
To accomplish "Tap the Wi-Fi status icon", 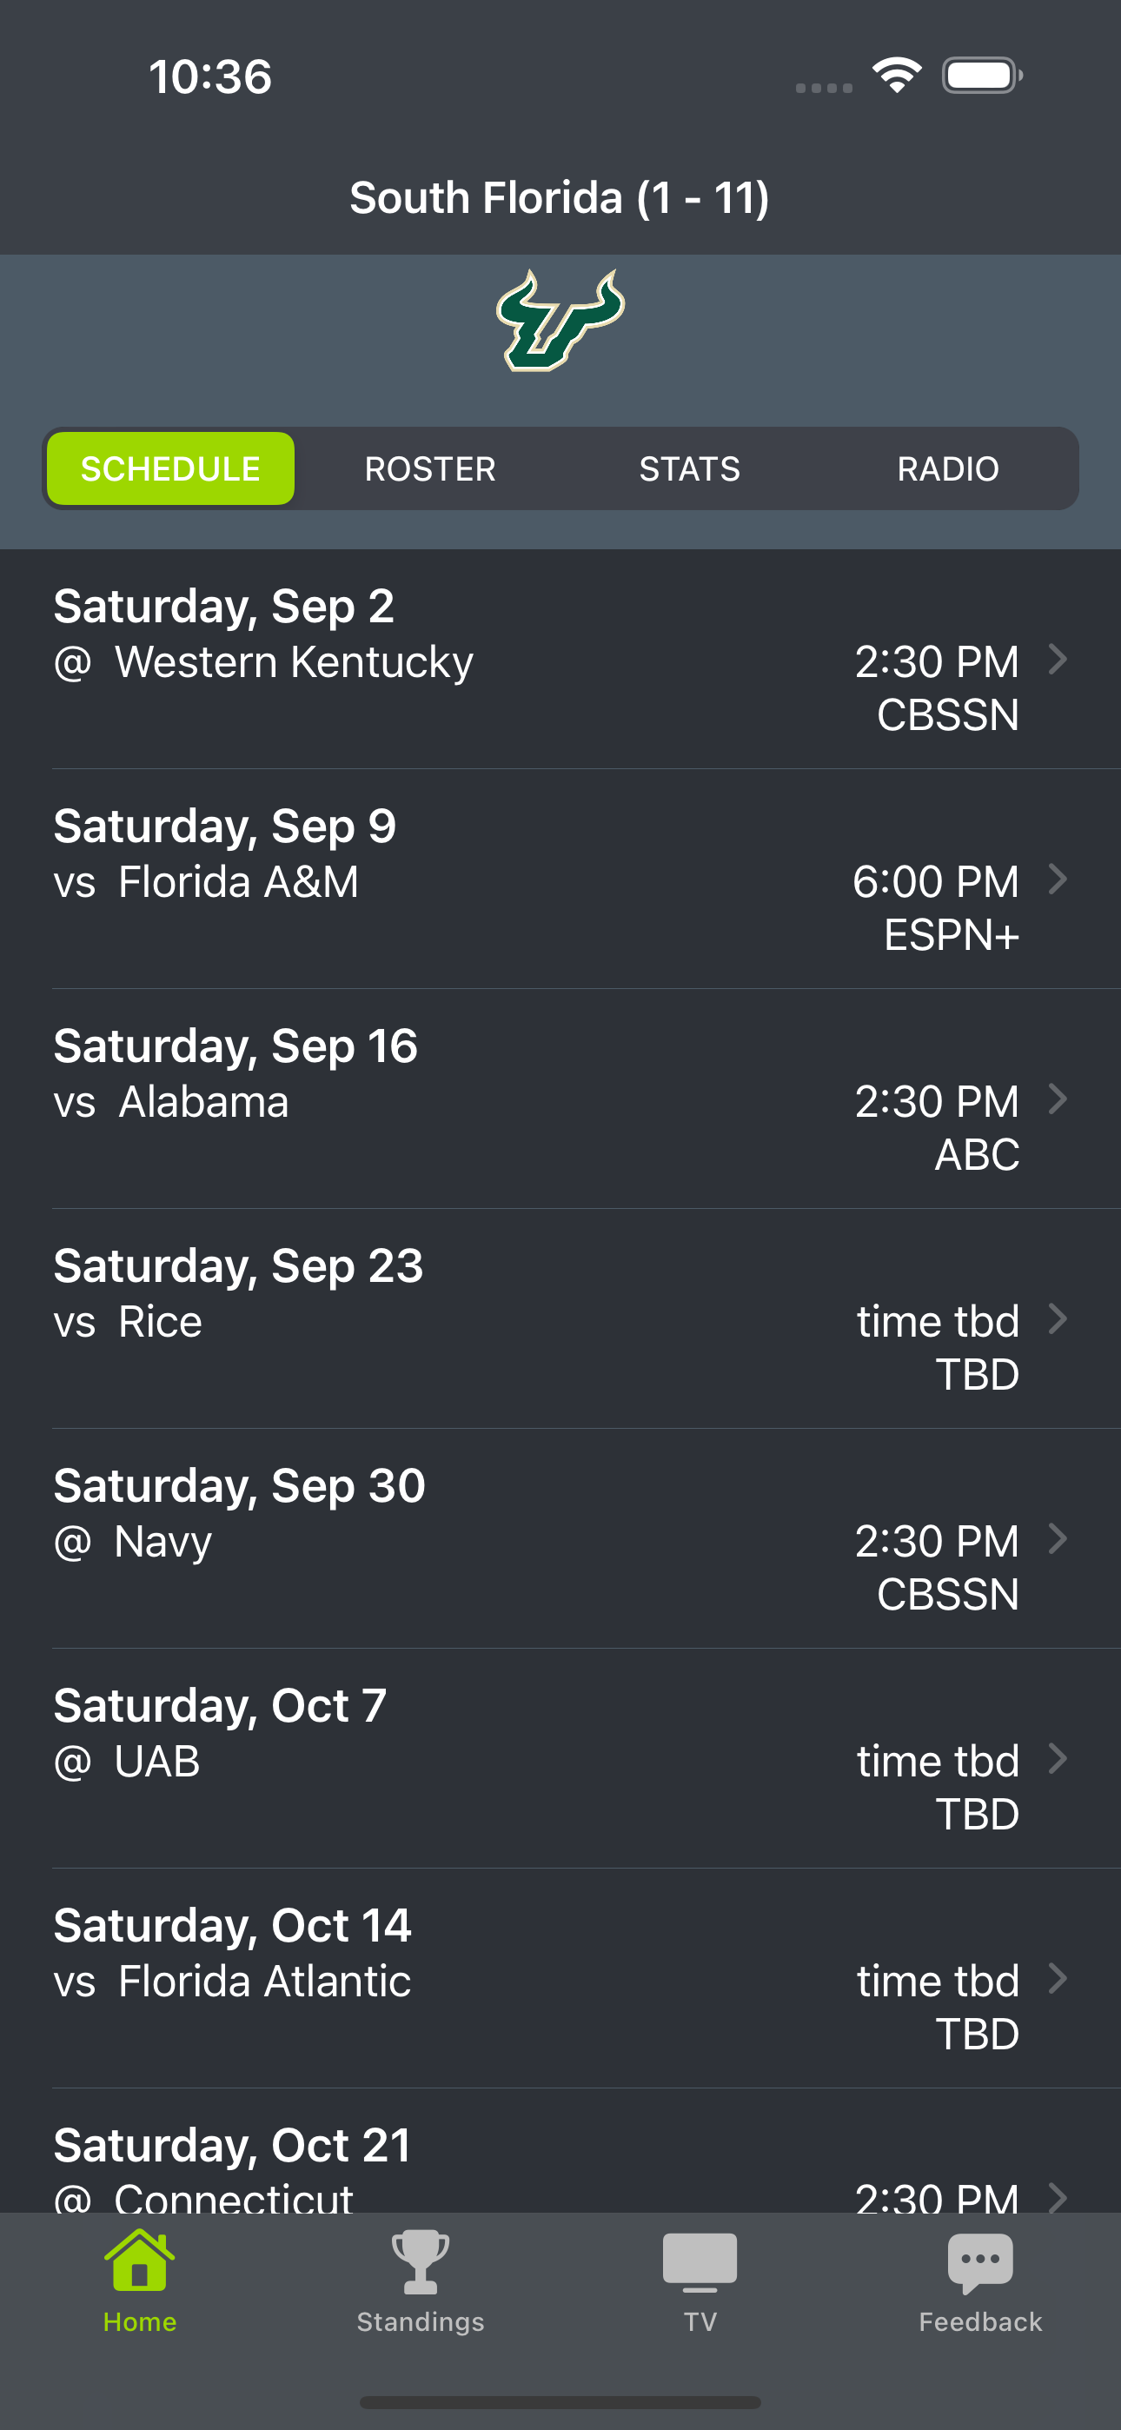I will (897, 76).
